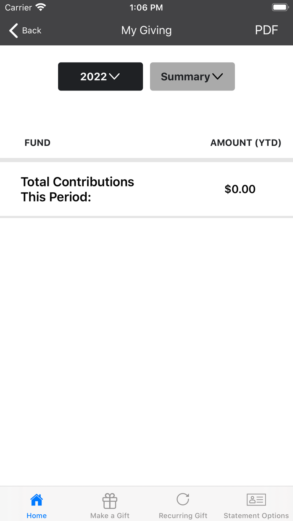Go back using the Back label
Viewport: 293px width, 521px height.
pyautogui.click(x=32, y=31)
